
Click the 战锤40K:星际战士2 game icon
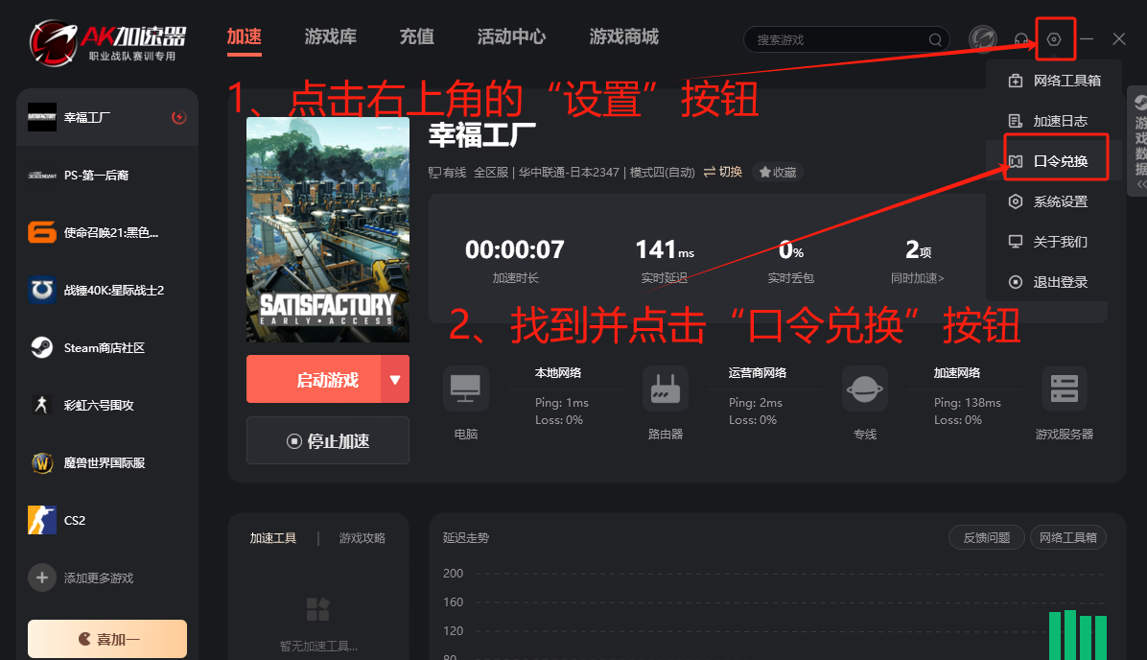pos(41,290)
